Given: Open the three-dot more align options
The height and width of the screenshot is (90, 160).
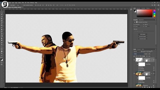Looking at the screenshot, I should pos(57,5).
